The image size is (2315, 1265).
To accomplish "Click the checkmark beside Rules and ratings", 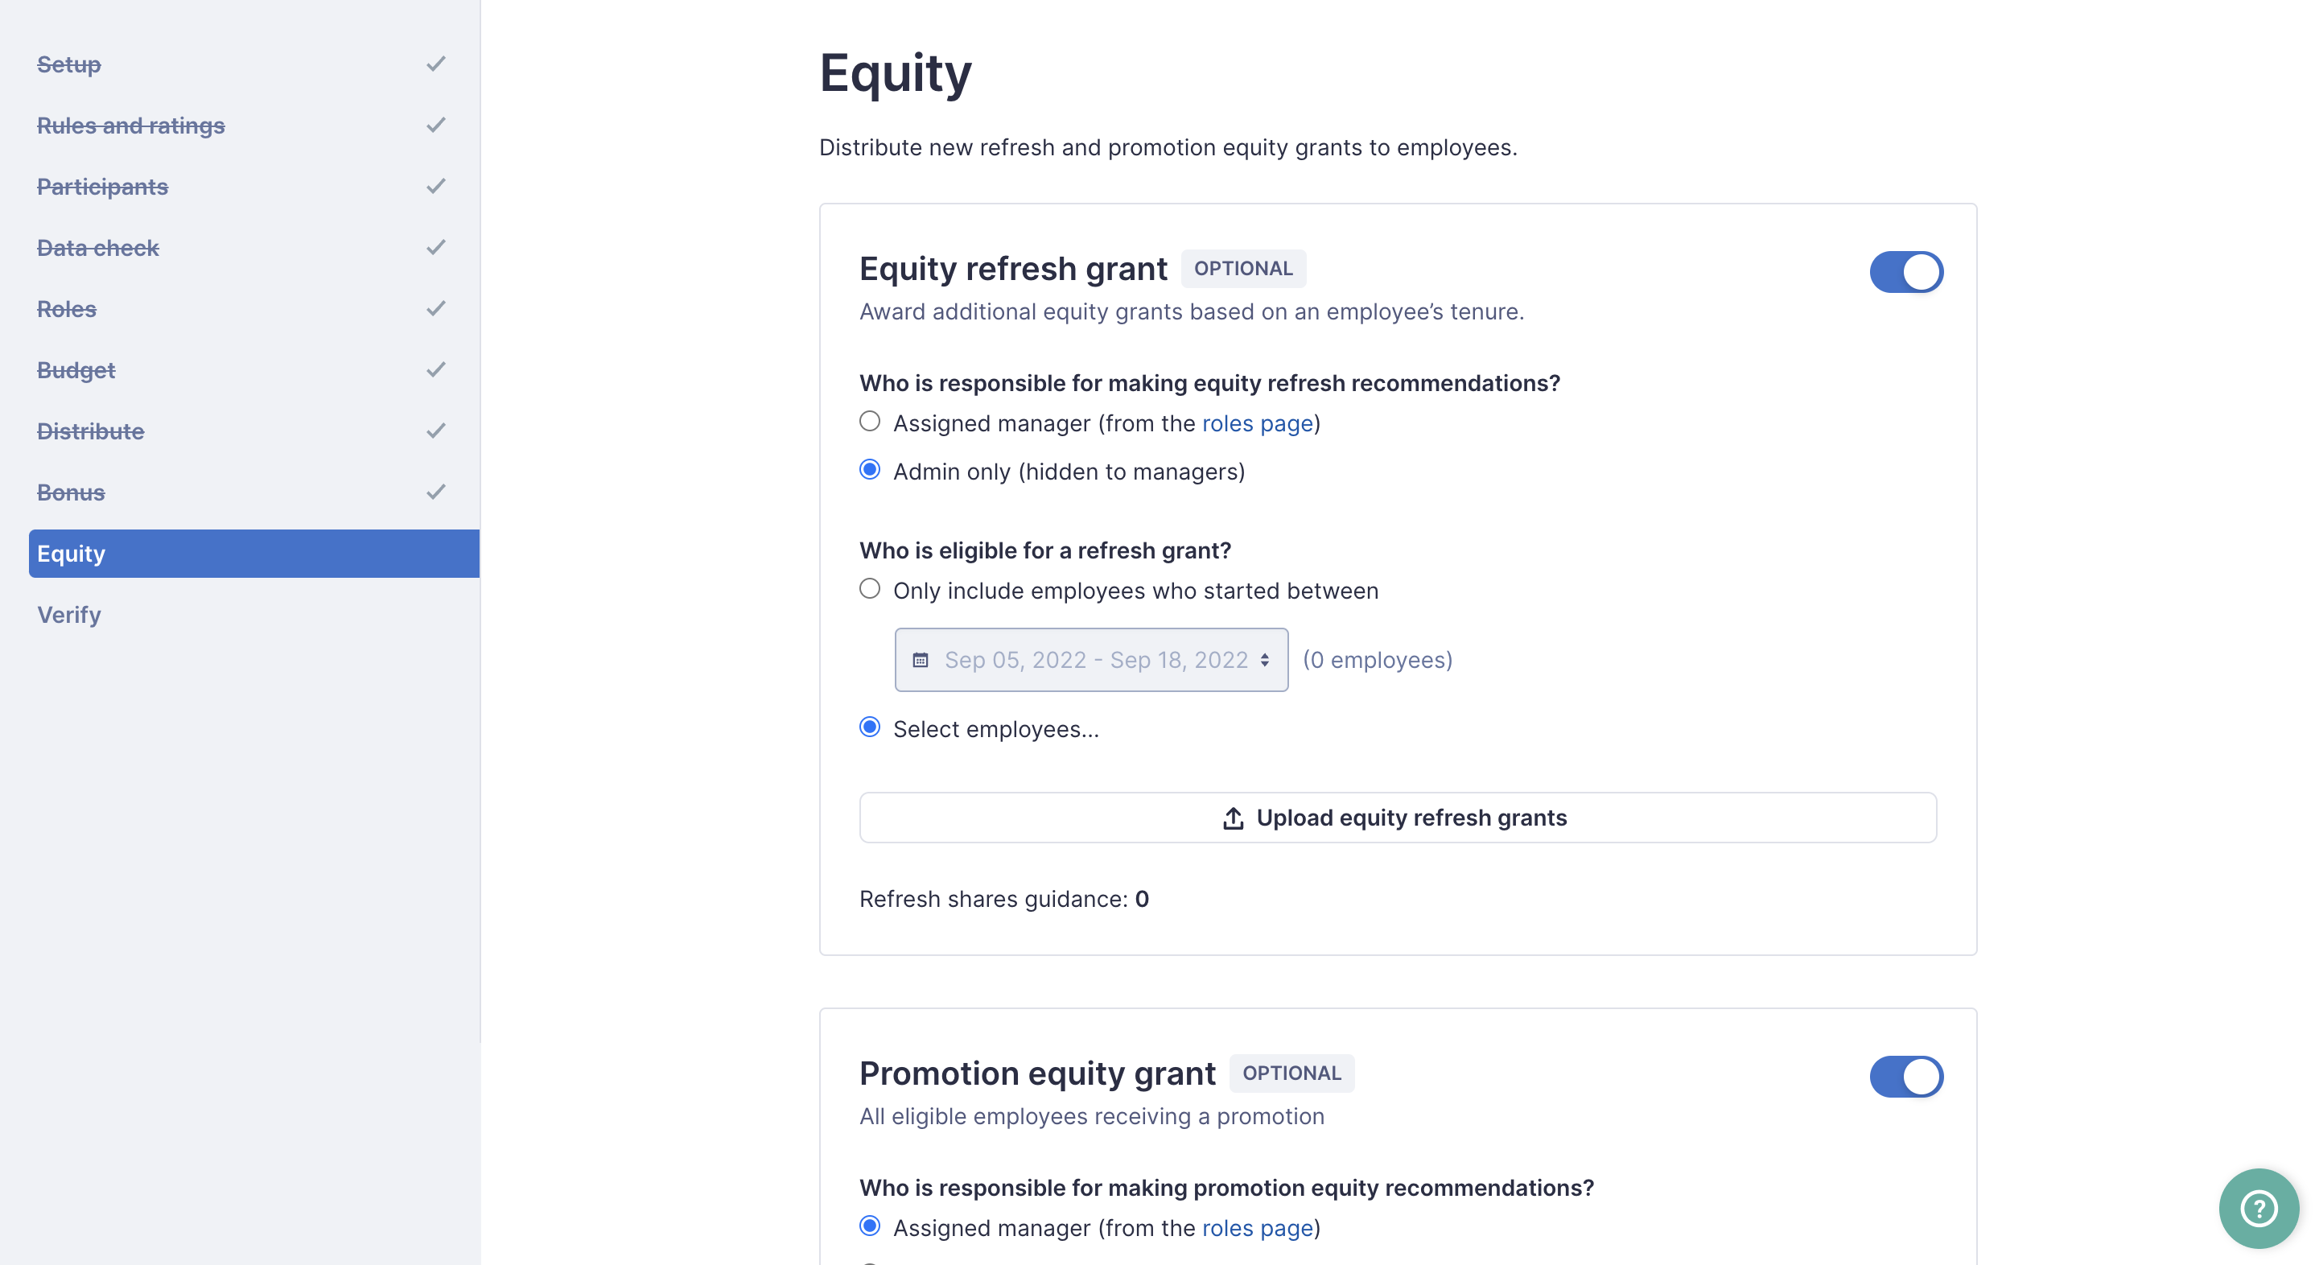I will (436, 125).
